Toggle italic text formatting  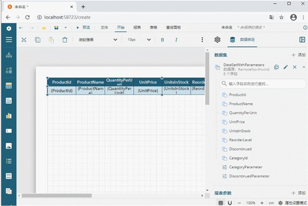pos(176,39)
